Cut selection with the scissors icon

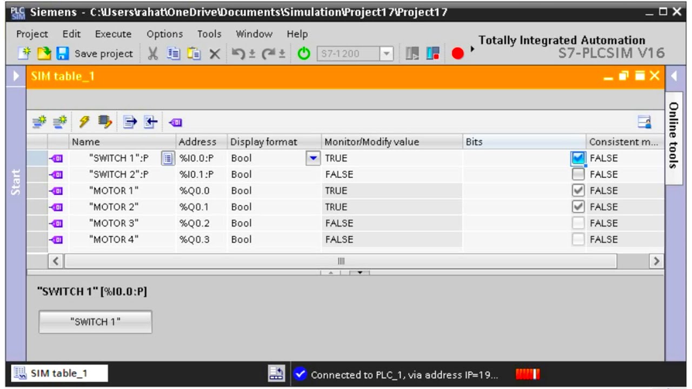(153, 53)
